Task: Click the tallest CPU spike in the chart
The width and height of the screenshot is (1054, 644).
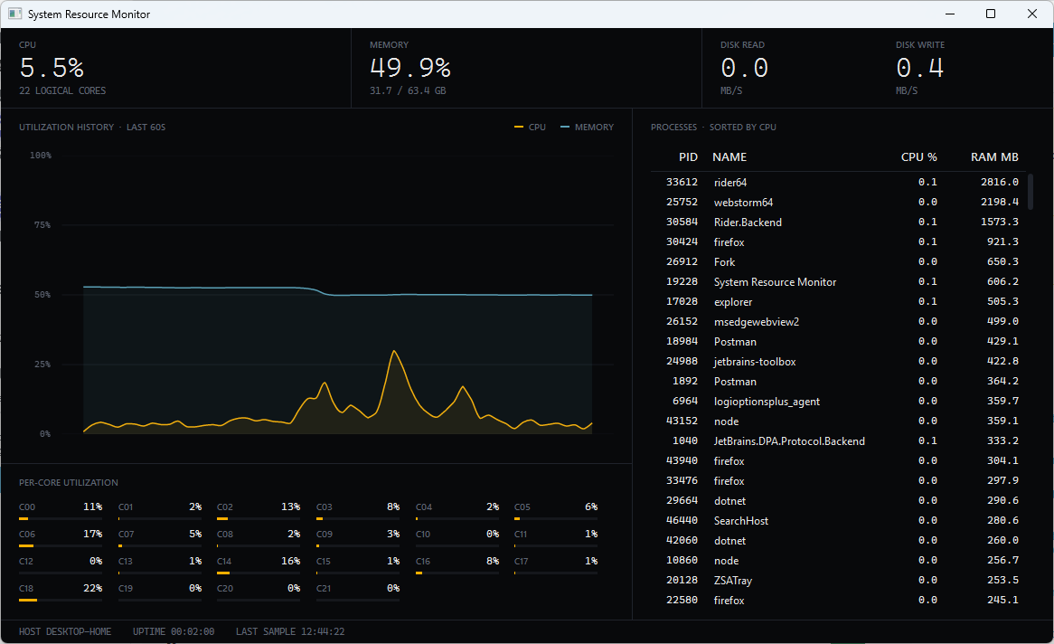Action: tap(394, 352)
